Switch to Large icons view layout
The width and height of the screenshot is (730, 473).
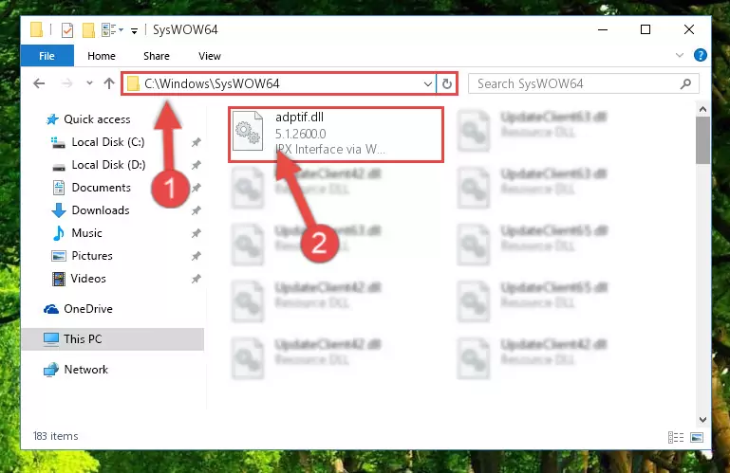(697, 437)
